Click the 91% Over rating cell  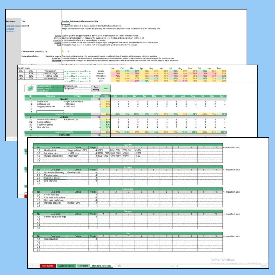pos(105,88)
